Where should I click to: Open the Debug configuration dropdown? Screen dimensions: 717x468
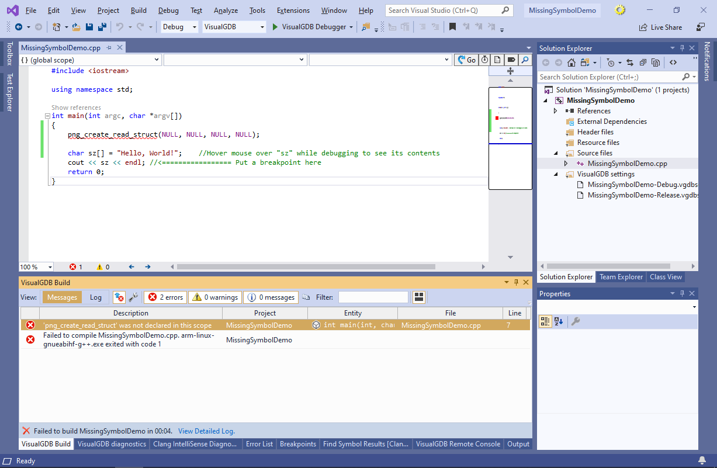pos(179,27)
